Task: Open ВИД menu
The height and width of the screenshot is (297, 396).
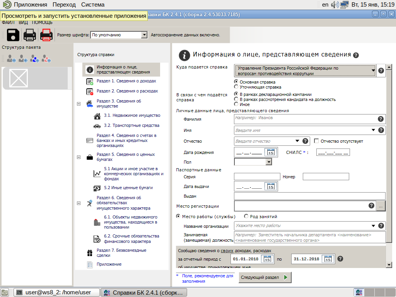Action: point(23,22)
